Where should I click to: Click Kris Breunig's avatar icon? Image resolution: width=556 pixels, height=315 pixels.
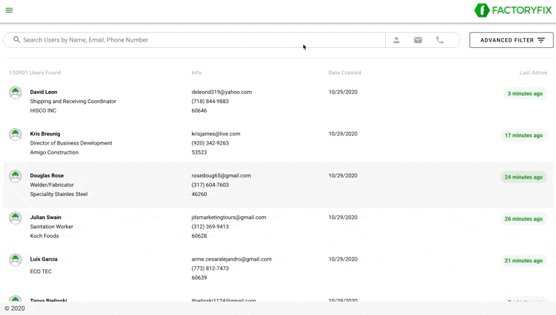coord(15,134)
